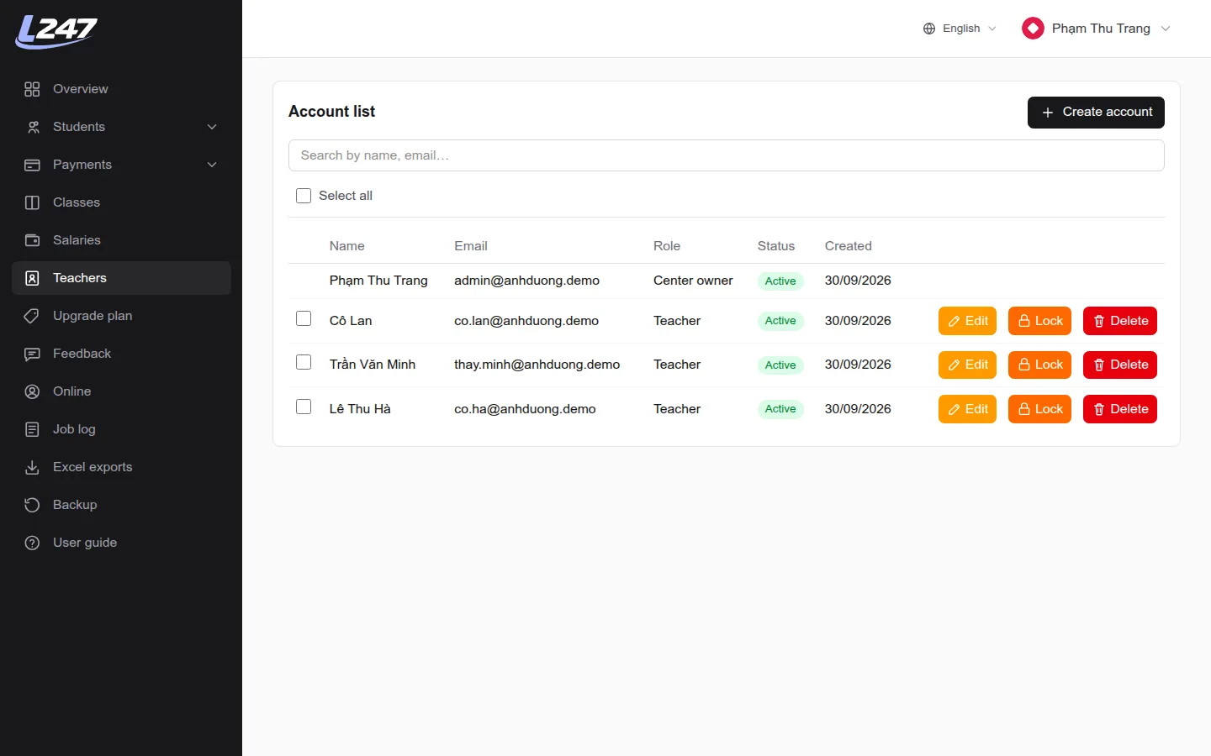Click the Upgrade plan tag icon
Viewport: 1211px width, 756px height.
point(32,316)
